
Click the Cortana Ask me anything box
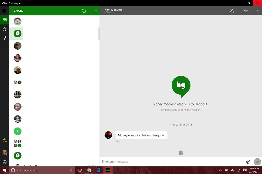(42, 170)
